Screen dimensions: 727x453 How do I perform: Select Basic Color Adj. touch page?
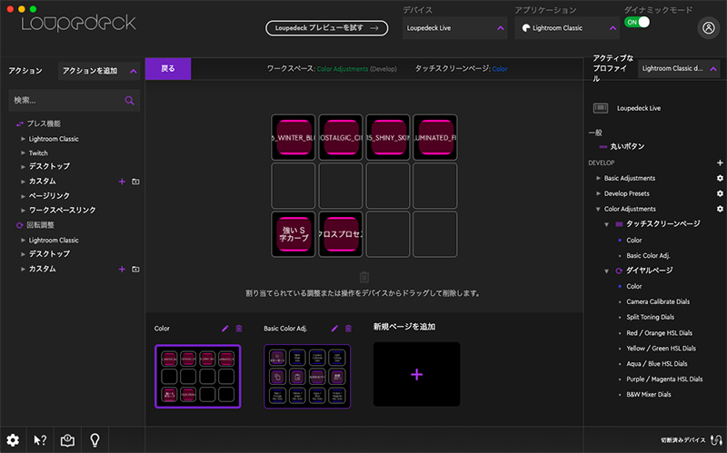(x=648, y=256)
